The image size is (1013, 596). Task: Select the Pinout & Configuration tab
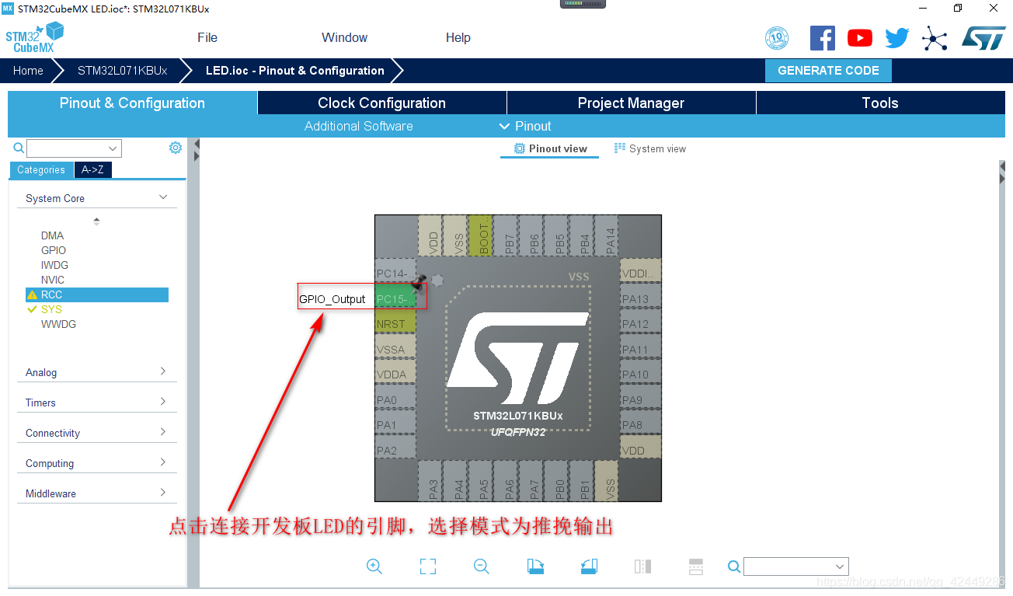(132, 103)
